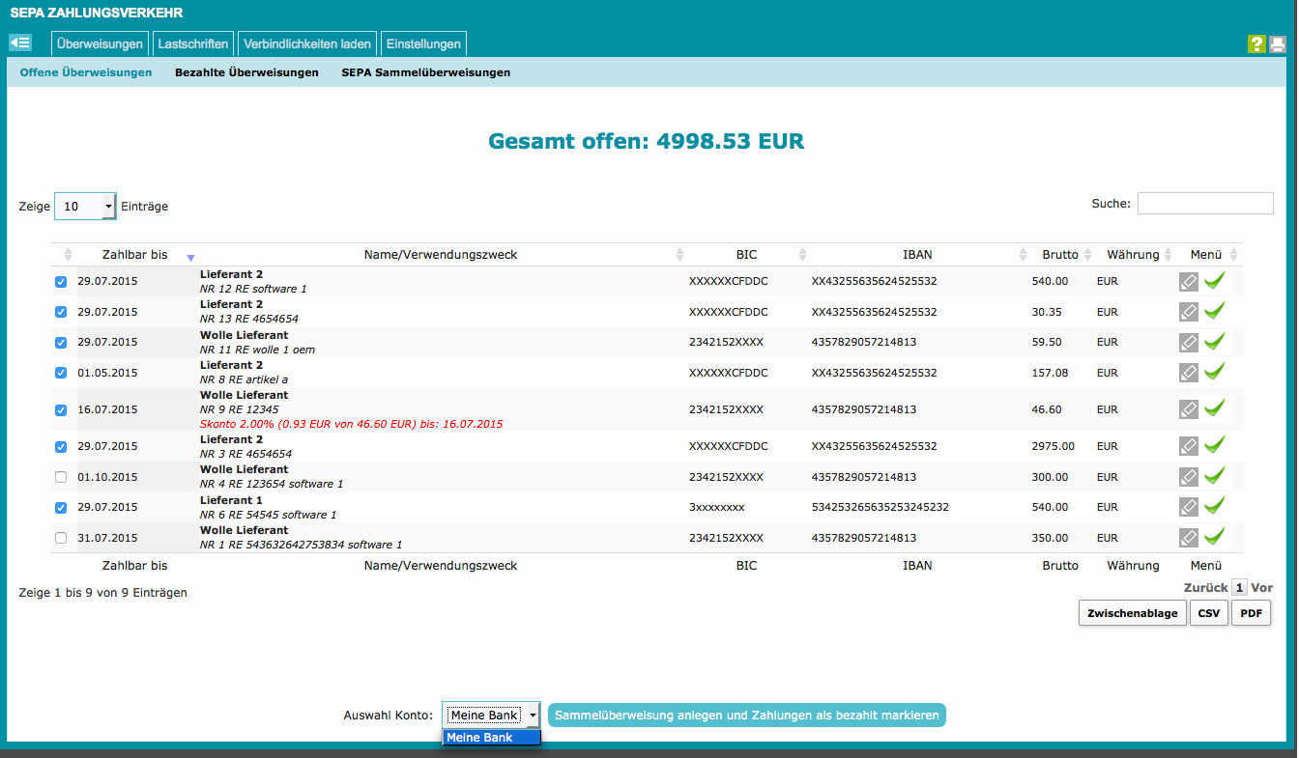
Task: Click edit icon for 2975.00 EUR row
Action: coord(1189,446)
